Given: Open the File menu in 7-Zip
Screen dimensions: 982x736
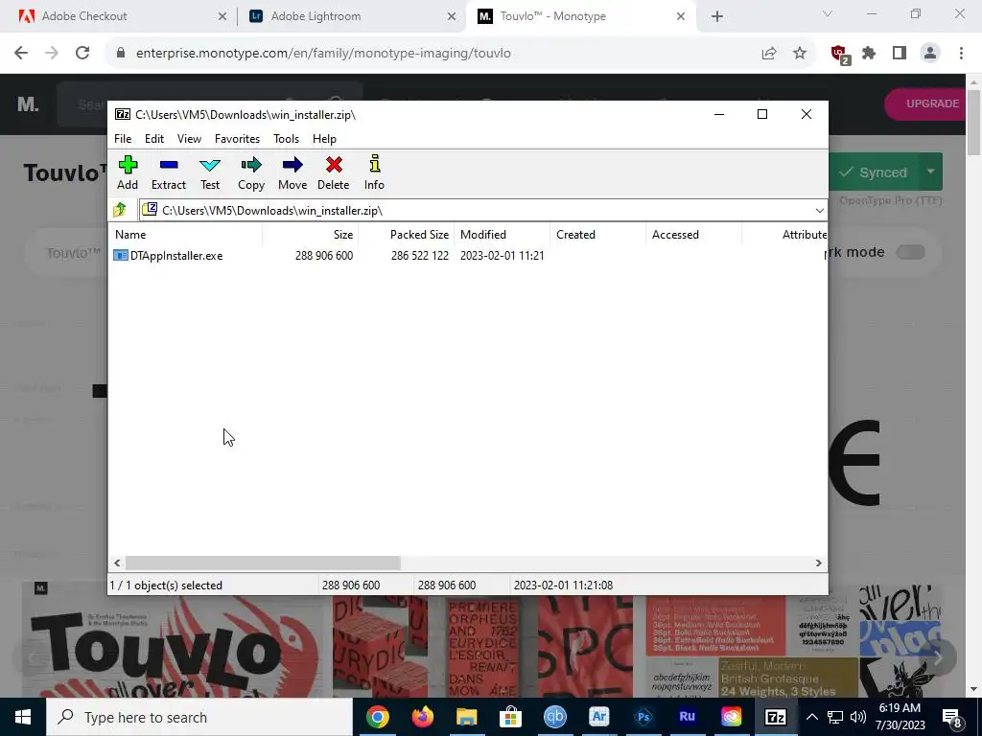Looking at the screenshot, I should coord(123,139).
